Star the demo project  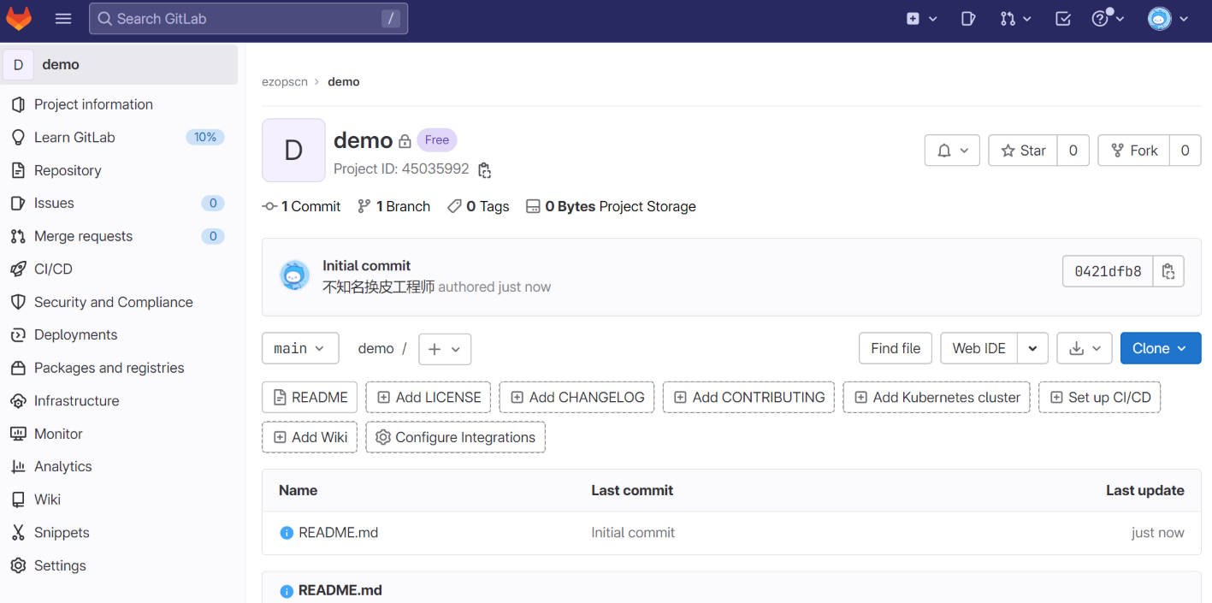point(1023,151)
